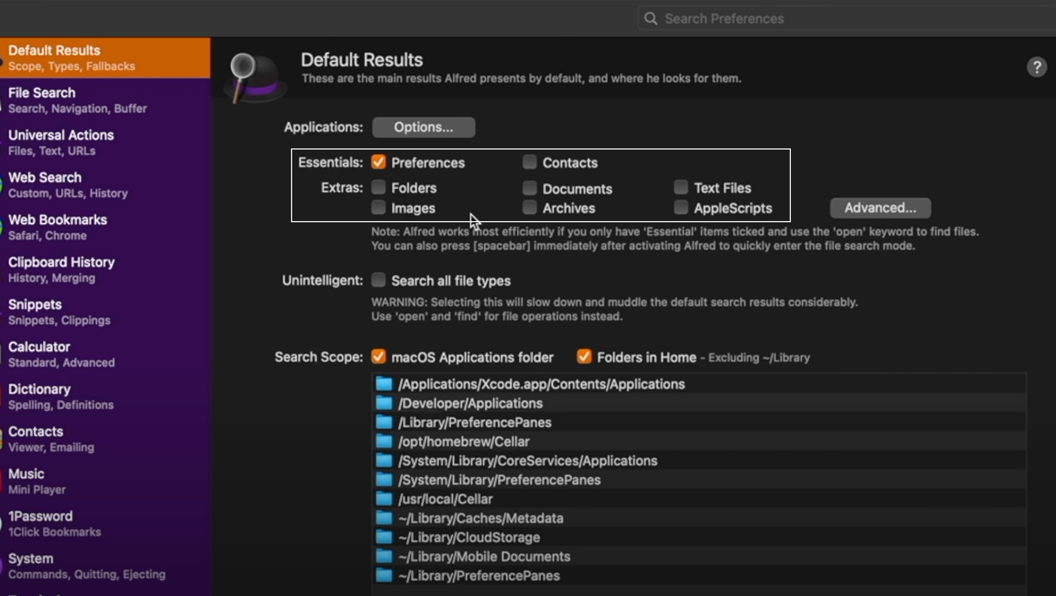Image resolution: width=1056 pixels, height=596 pixels.
Task: Select the Xcode.app Applications folder icon
Action: coord(384,384)
